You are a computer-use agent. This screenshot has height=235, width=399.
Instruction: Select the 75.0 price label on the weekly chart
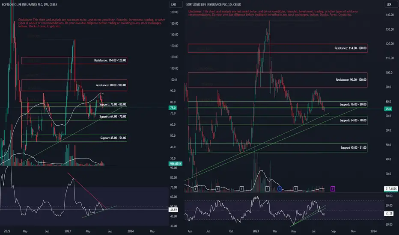tap(173, 108)
